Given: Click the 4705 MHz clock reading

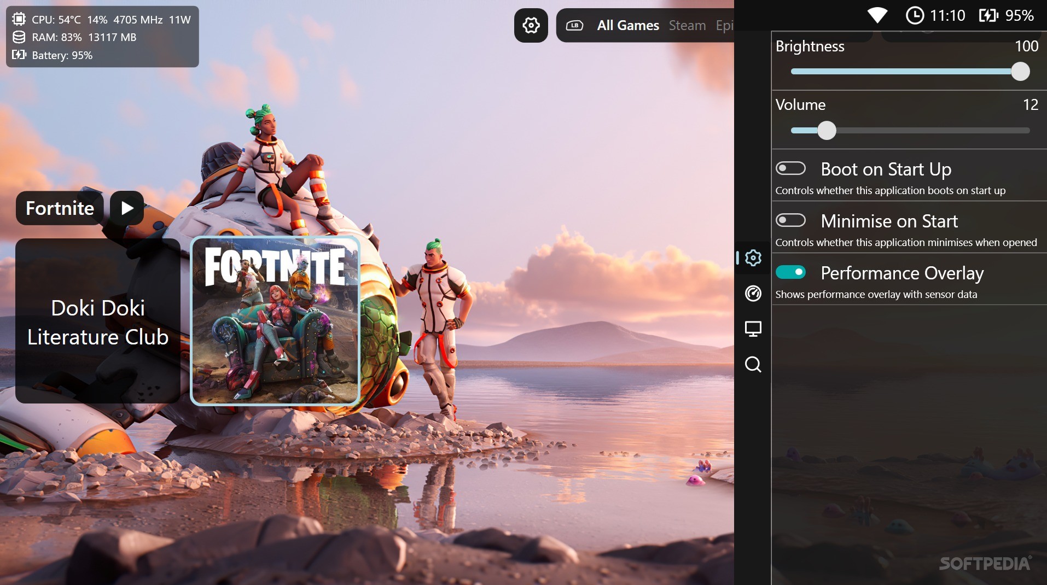Looking at the screenshot, I should click(138, 19).
